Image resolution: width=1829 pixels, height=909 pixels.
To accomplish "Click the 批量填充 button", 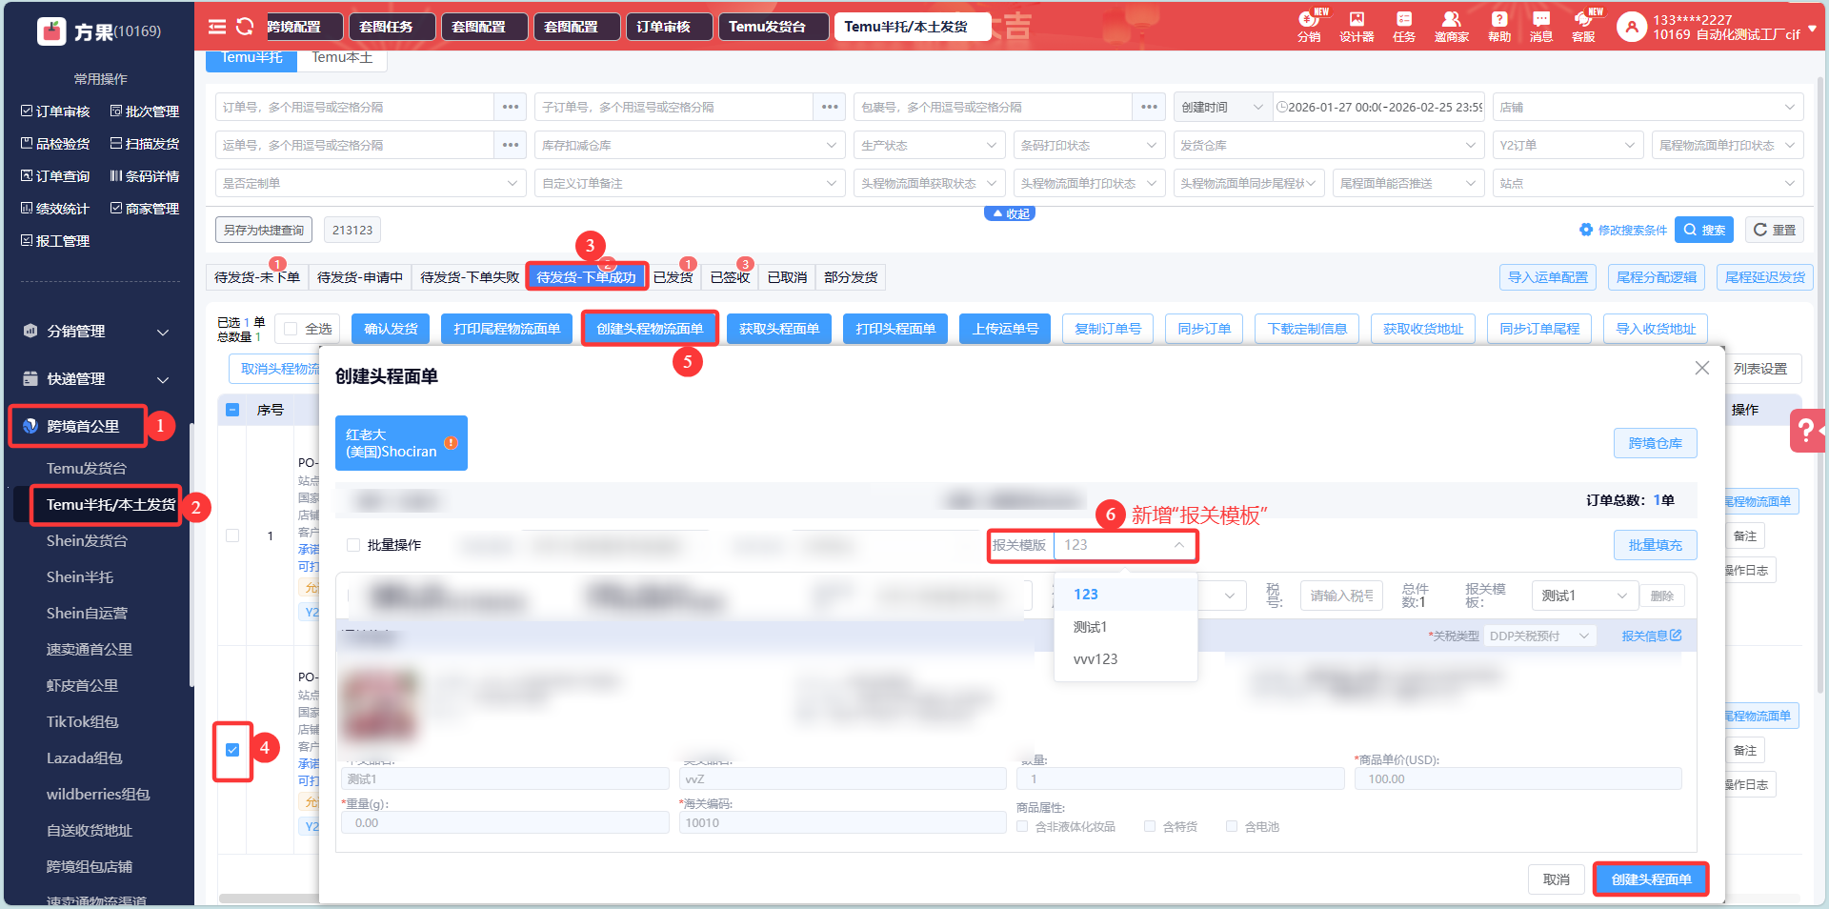I will point(1656,545).
